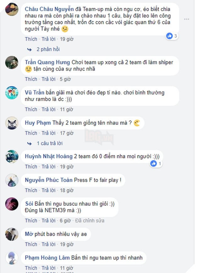
Task: Click Châu Châu Nguyễn's profile avatar
Action: [x=12, y=9]
